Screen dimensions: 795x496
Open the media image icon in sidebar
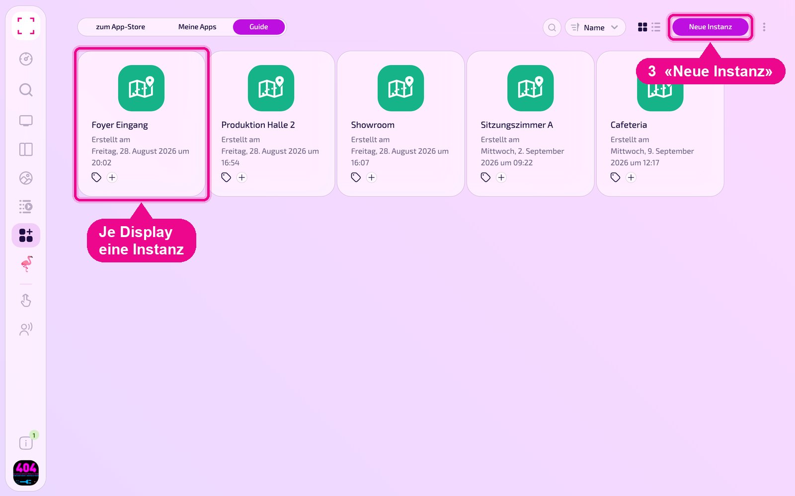(26, 178)
